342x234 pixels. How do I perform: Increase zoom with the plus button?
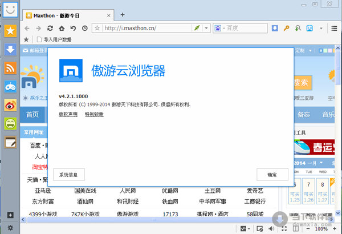click(335, 228)
